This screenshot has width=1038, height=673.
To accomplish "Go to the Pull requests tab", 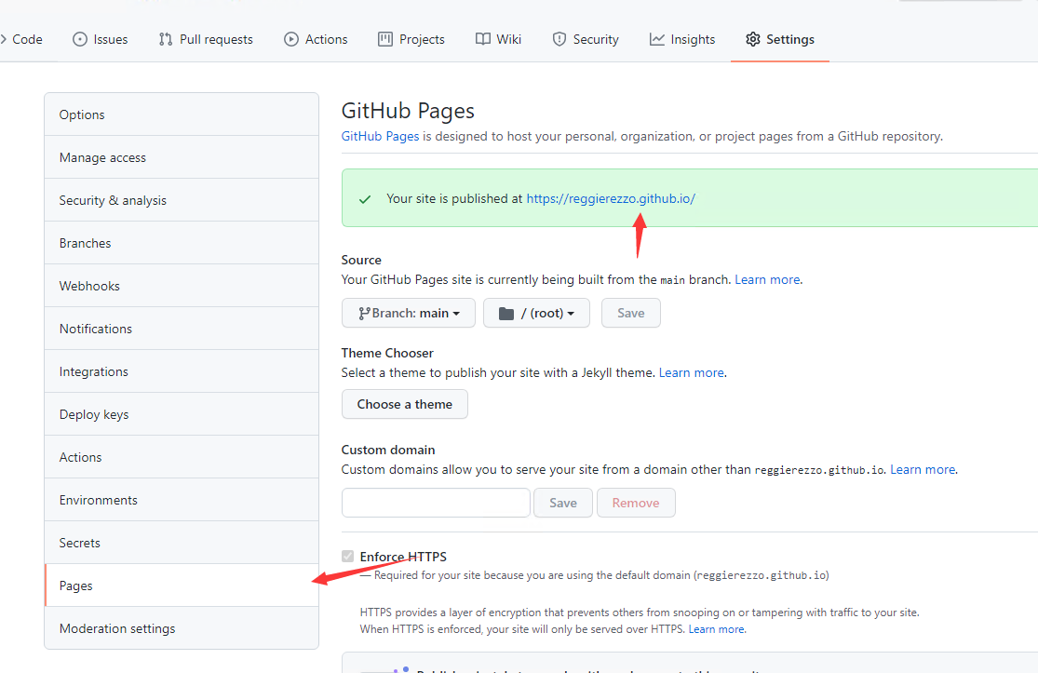I will [206, 40].
